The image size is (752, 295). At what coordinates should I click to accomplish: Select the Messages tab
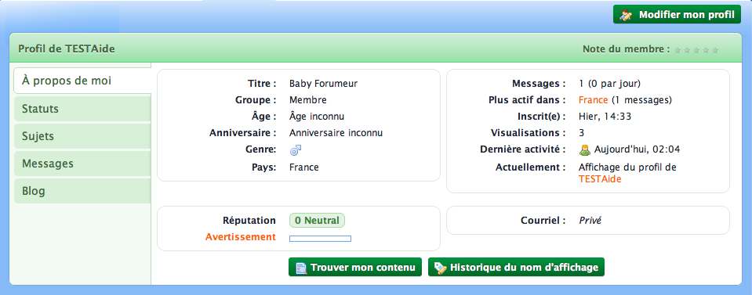[82, 164]
